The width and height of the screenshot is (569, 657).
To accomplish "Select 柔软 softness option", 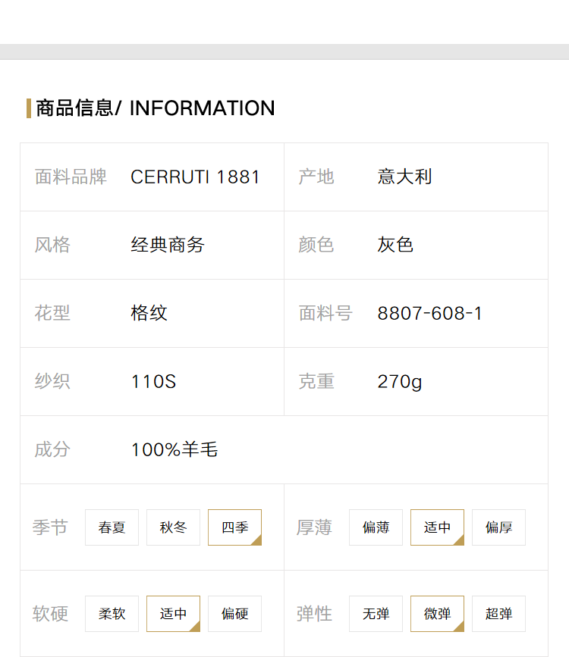I will (112, 613).
